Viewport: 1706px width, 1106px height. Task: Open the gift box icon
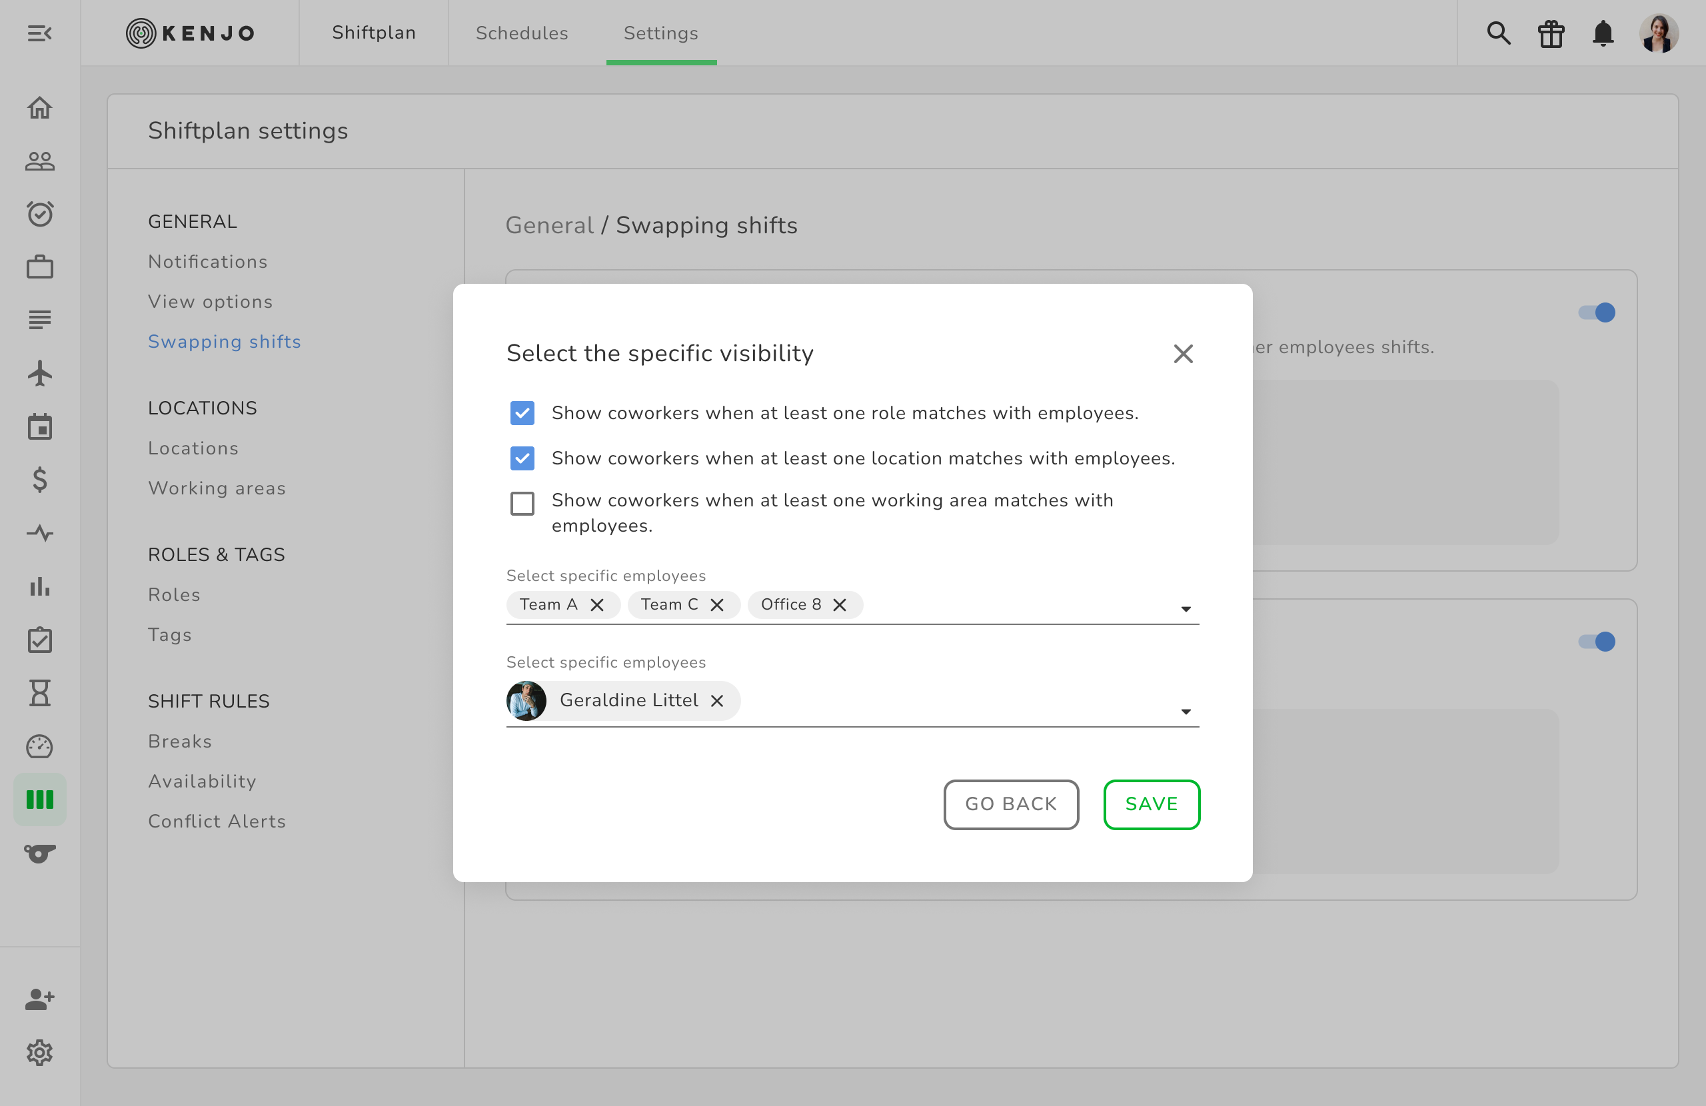1551,33
